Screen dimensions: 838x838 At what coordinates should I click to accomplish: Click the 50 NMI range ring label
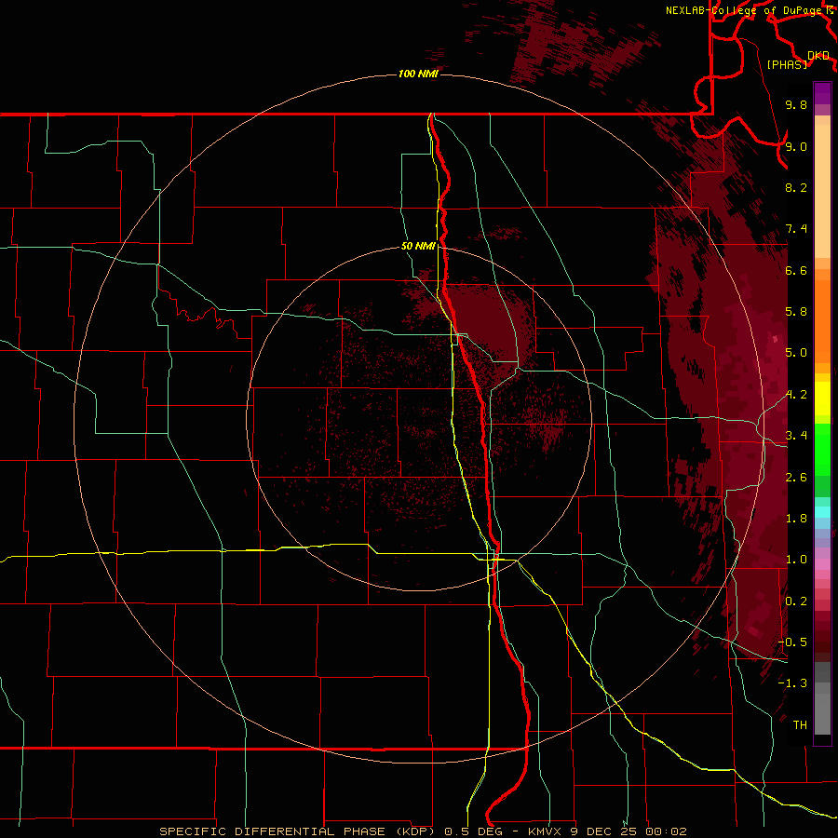(x=418, y=246)
